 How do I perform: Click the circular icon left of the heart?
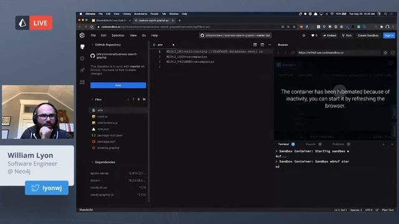[x=304, y=35]
